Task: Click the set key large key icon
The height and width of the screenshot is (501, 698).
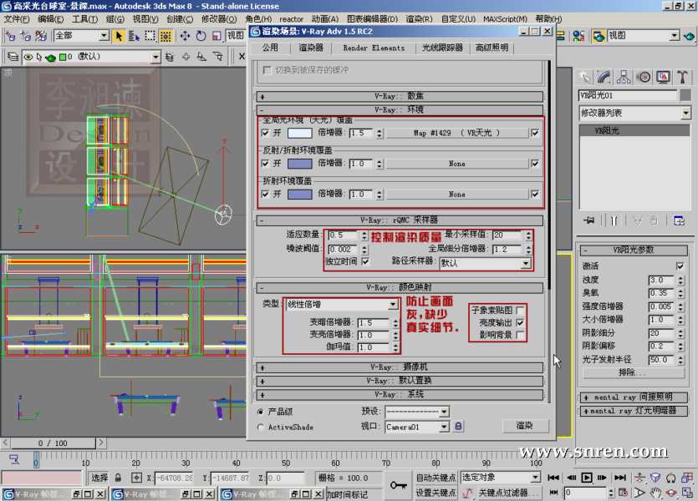Action: [398, 485]
